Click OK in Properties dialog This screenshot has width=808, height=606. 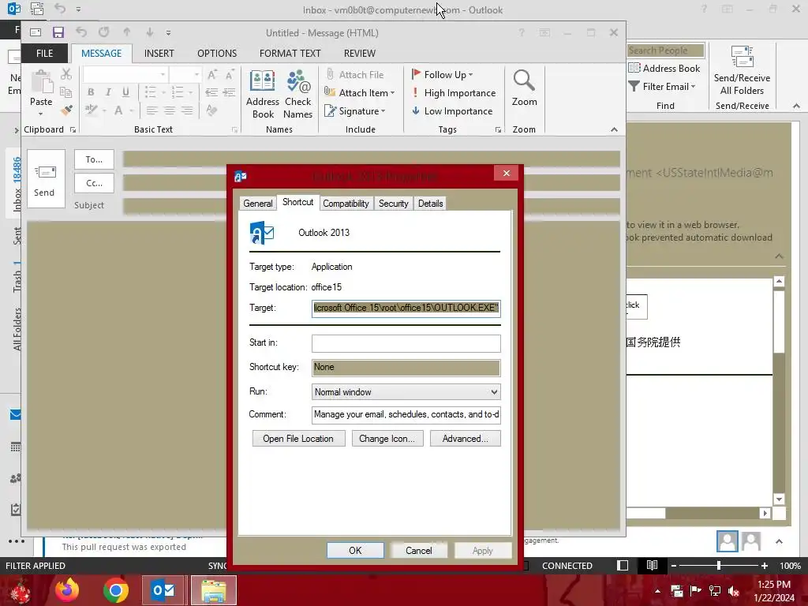[x=355, y=550]
